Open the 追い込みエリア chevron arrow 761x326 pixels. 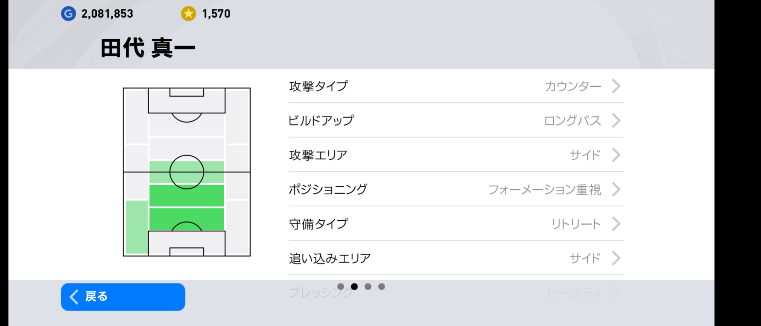616,258
